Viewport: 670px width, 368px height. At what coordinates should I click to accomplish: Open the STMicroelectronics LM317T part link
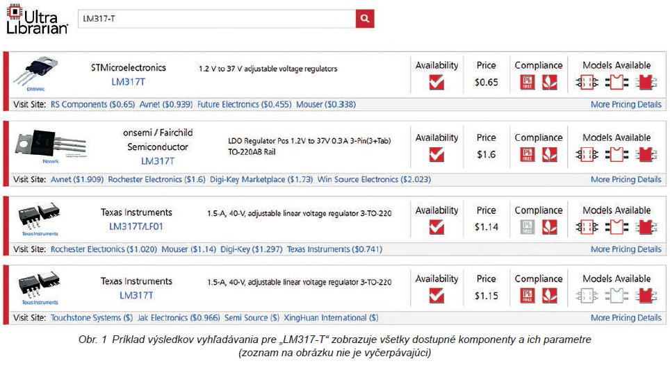click(128, 82)
